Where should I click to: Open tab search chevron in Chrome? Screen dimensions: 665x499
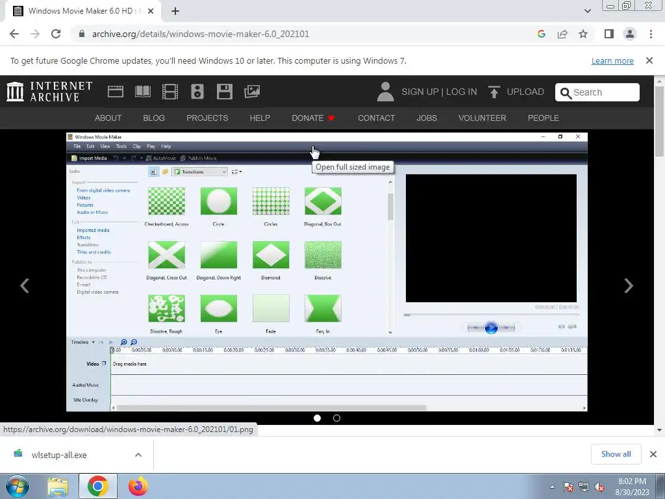(587, 11)
